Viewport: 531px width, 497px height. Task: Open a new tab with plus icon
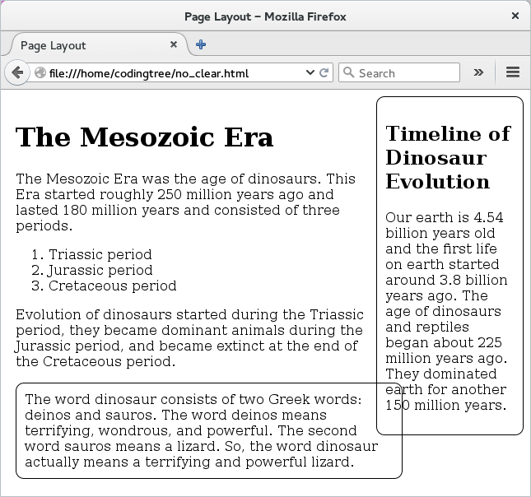click(x=201, y=44)
